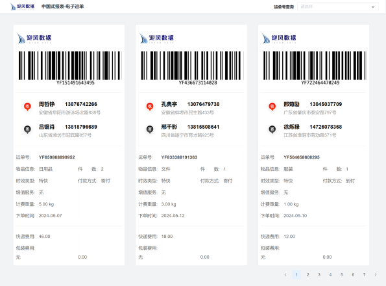Click the red receiver pin icon beside 邢菊劻
The width and height of the screenshot is (386, 286).
pos(272,107)
